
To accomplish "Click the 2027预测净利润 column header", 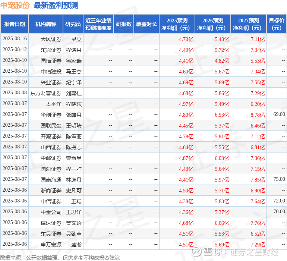I will (249, 24).
